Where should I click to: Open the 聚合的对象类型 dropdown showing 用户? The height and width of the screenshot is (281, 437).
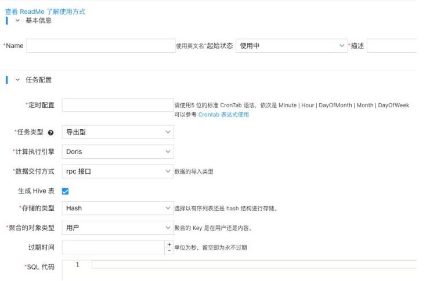[118, 228]
